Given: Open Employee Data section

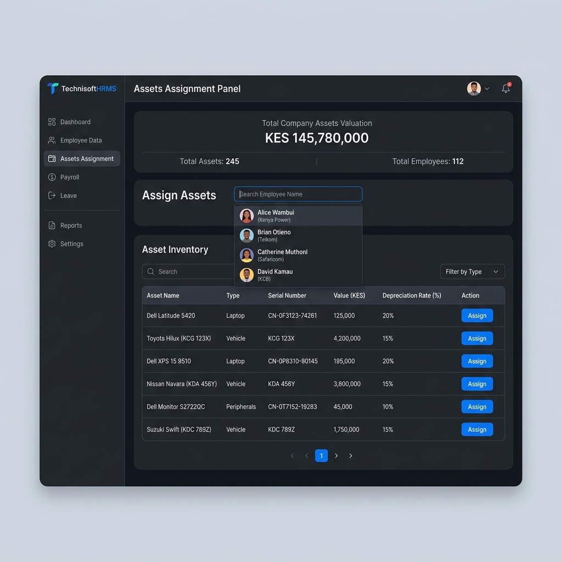Looking at the screenshot, I should click(82, 140).
